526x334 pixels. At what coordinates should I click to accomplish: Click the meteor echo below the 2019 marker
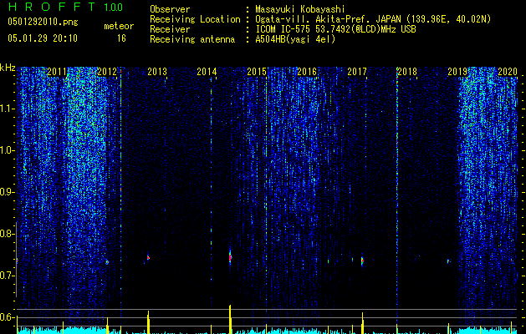[x=448, y=261]
